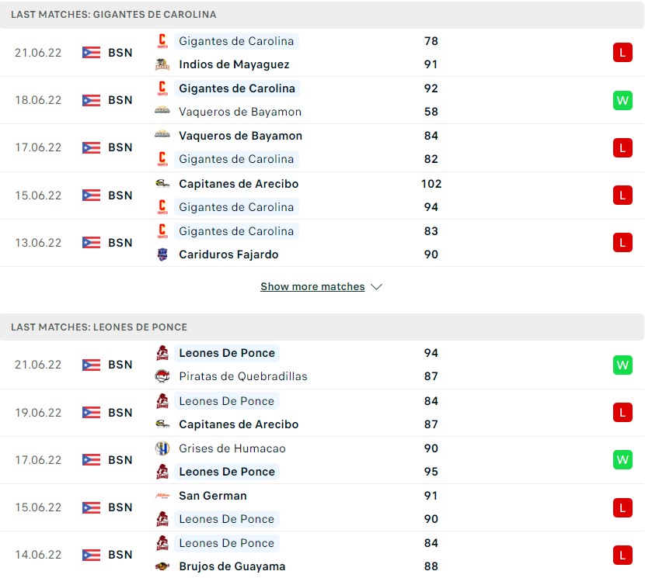
Task: Click BSN league label for 14.06.22 match
Action: tap(120, 555)
